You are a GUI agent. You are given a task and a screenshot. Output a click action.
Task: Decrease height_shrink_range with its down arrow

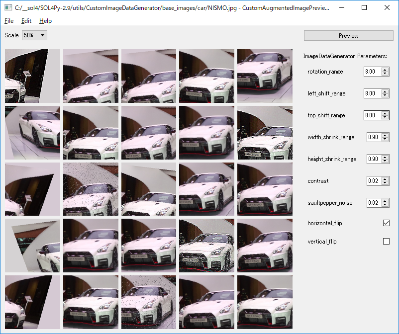point(385,161)
